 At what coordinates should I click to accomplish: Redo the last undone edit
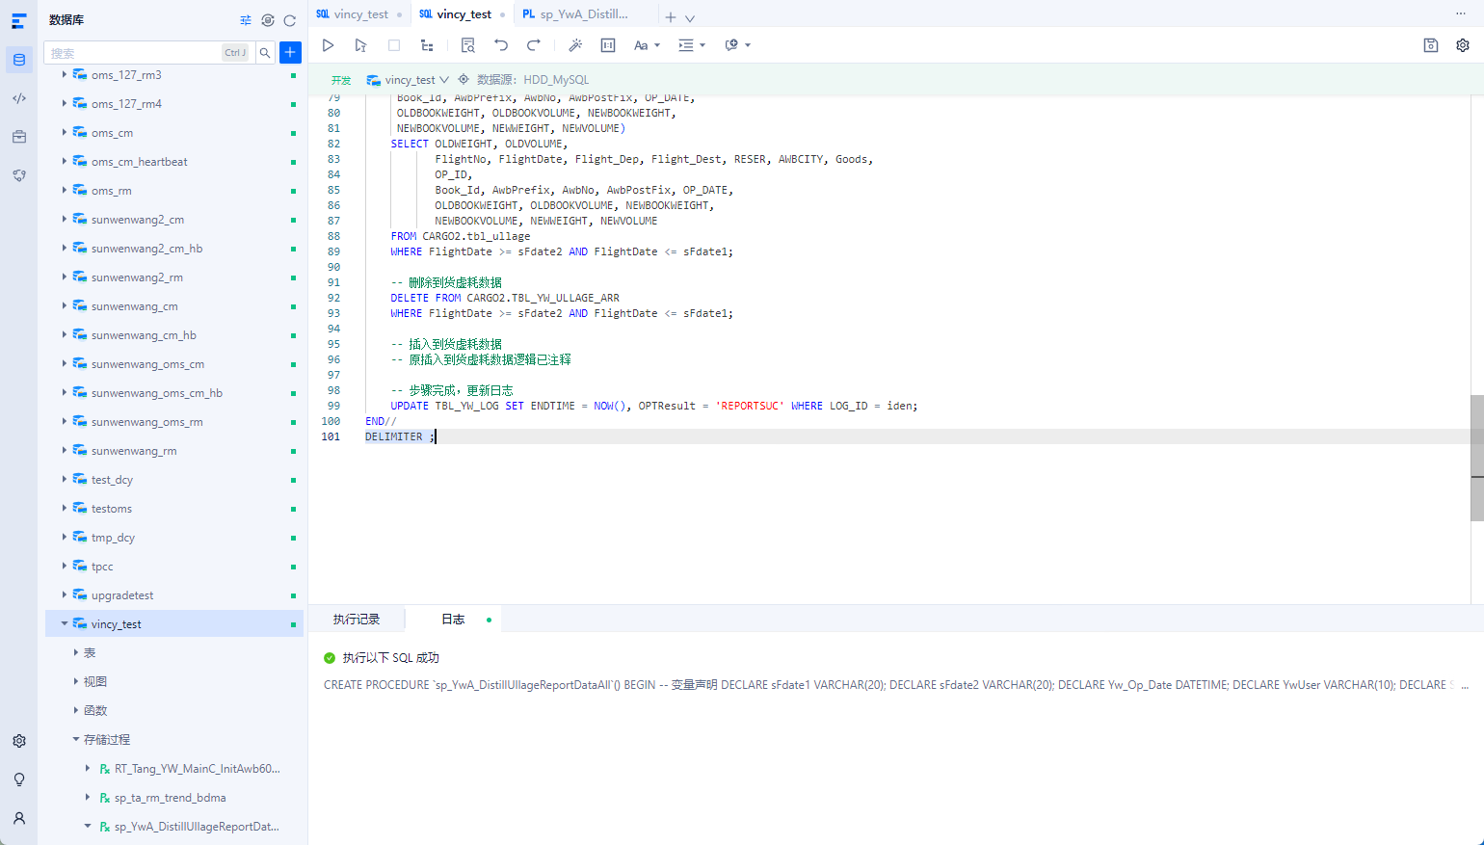click(x=534, y=45)
